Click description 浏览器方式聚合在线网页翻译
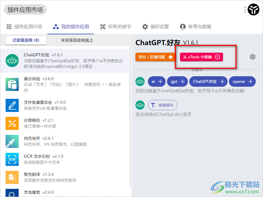Viewport: 263px width, 197px height. click(50, 180)
